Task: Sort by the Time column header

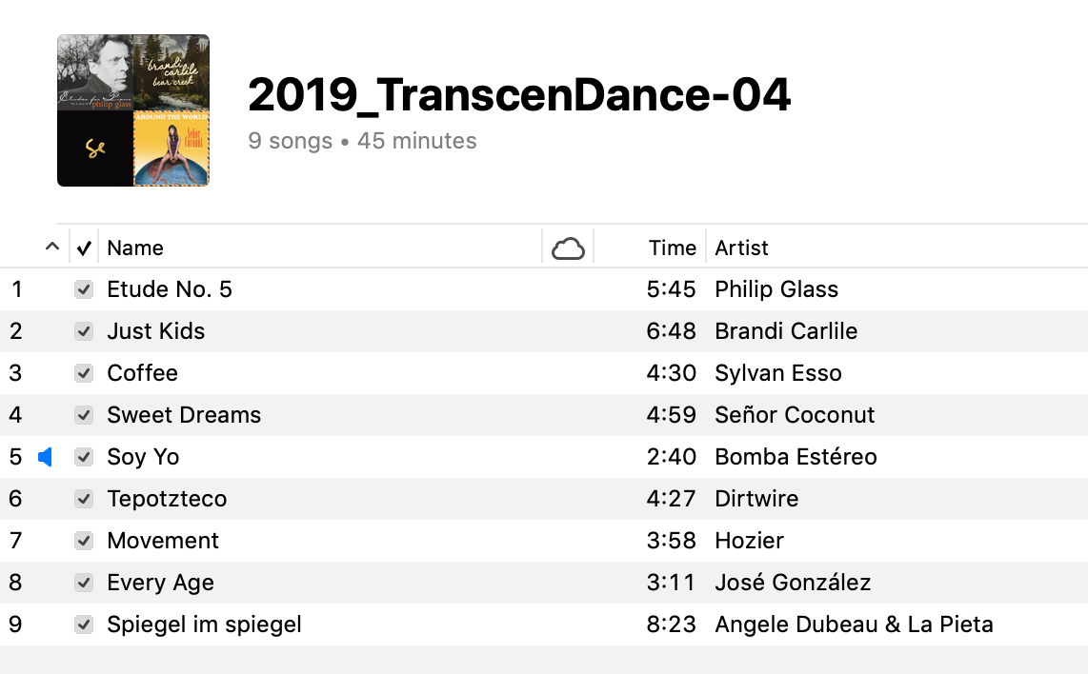Action: coord(672,248)
